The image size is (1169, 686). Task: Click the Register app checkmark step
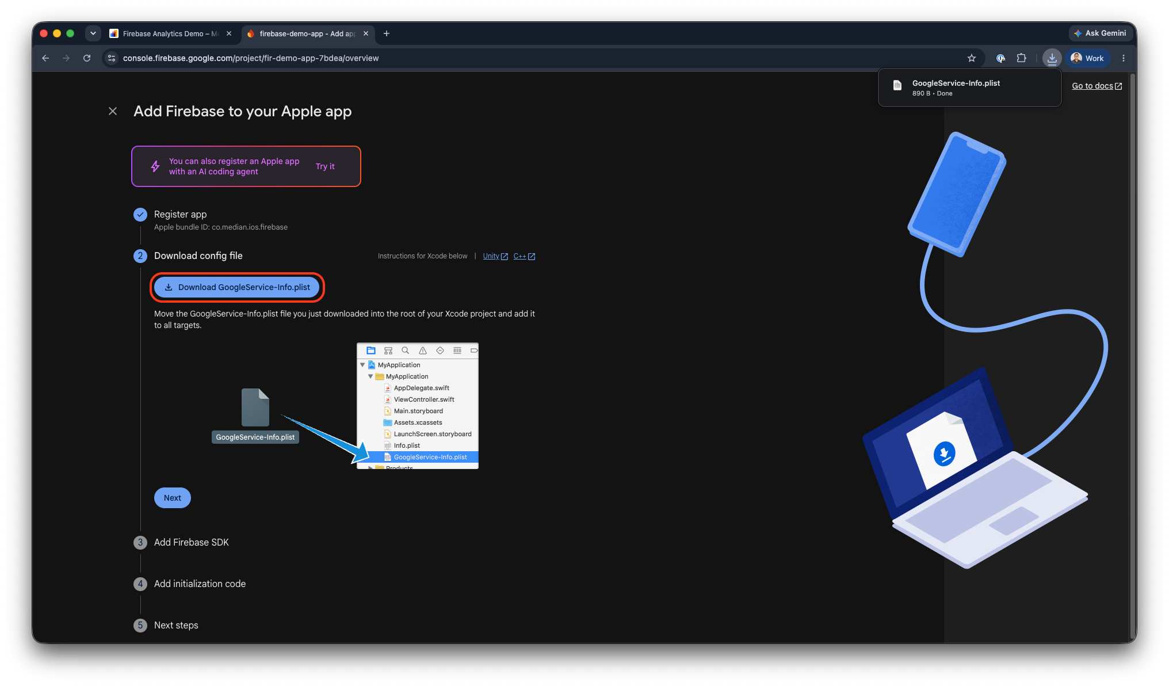(140, 215)
